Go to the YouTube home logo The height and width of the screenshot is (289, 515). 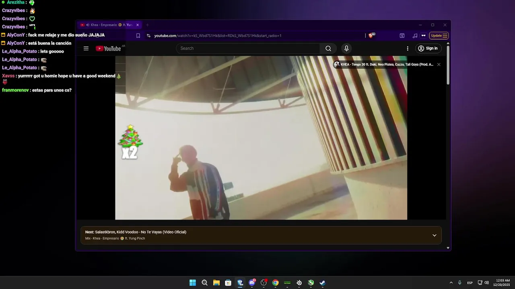click(108, 49)
